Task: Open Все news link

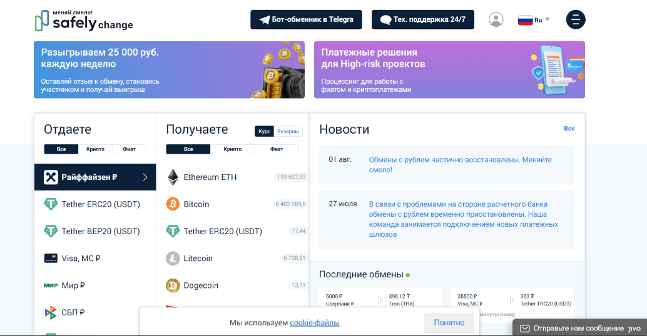Action: coord(569,129)
